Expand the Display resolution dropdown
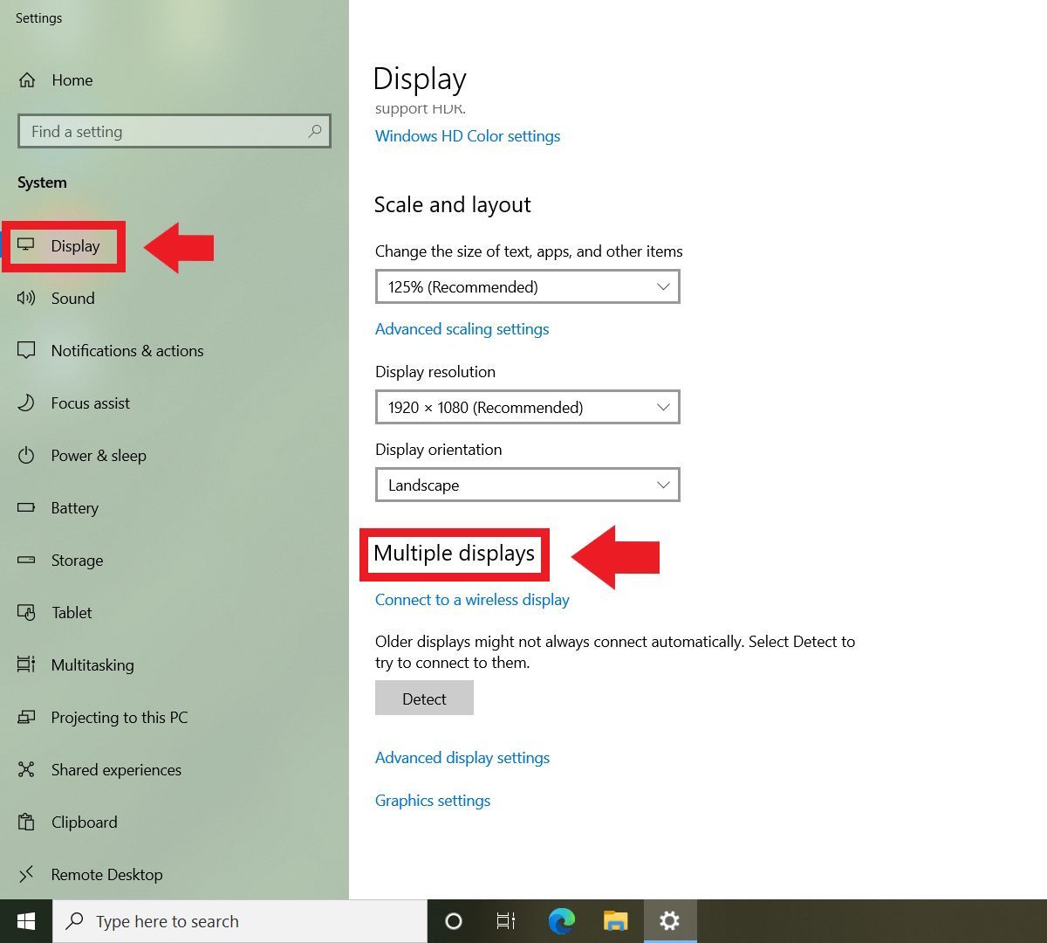This screenshot has width=1047, height=943. click(527, 407)
